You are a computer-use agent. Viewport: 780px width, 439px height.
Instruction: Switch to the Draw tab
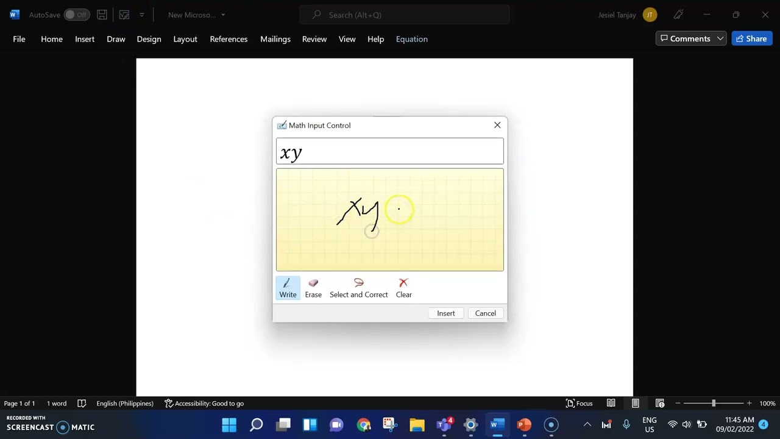pos(116,39)
